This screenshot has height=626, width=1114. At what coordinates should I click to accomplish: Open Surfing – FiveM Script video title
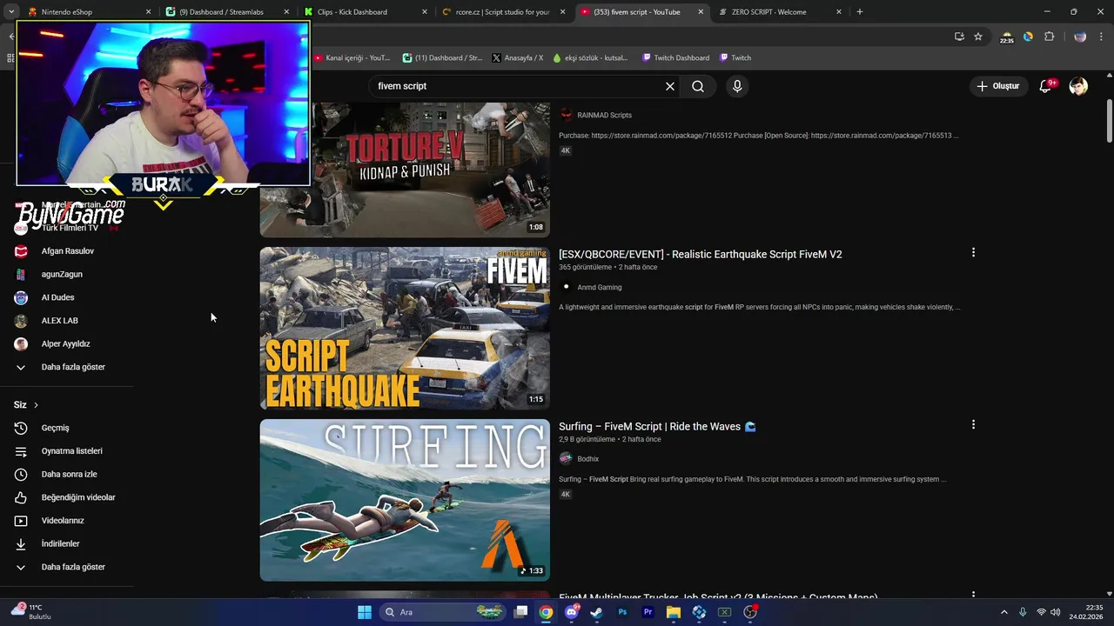coord(657,426)
